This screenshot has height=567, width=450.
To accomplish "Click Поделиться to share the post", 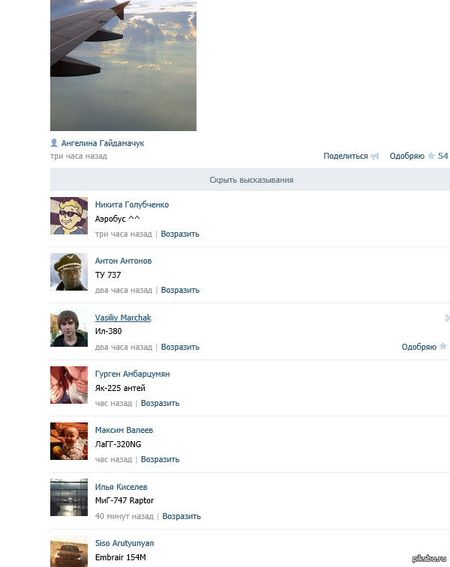I will tap(345, 157).
